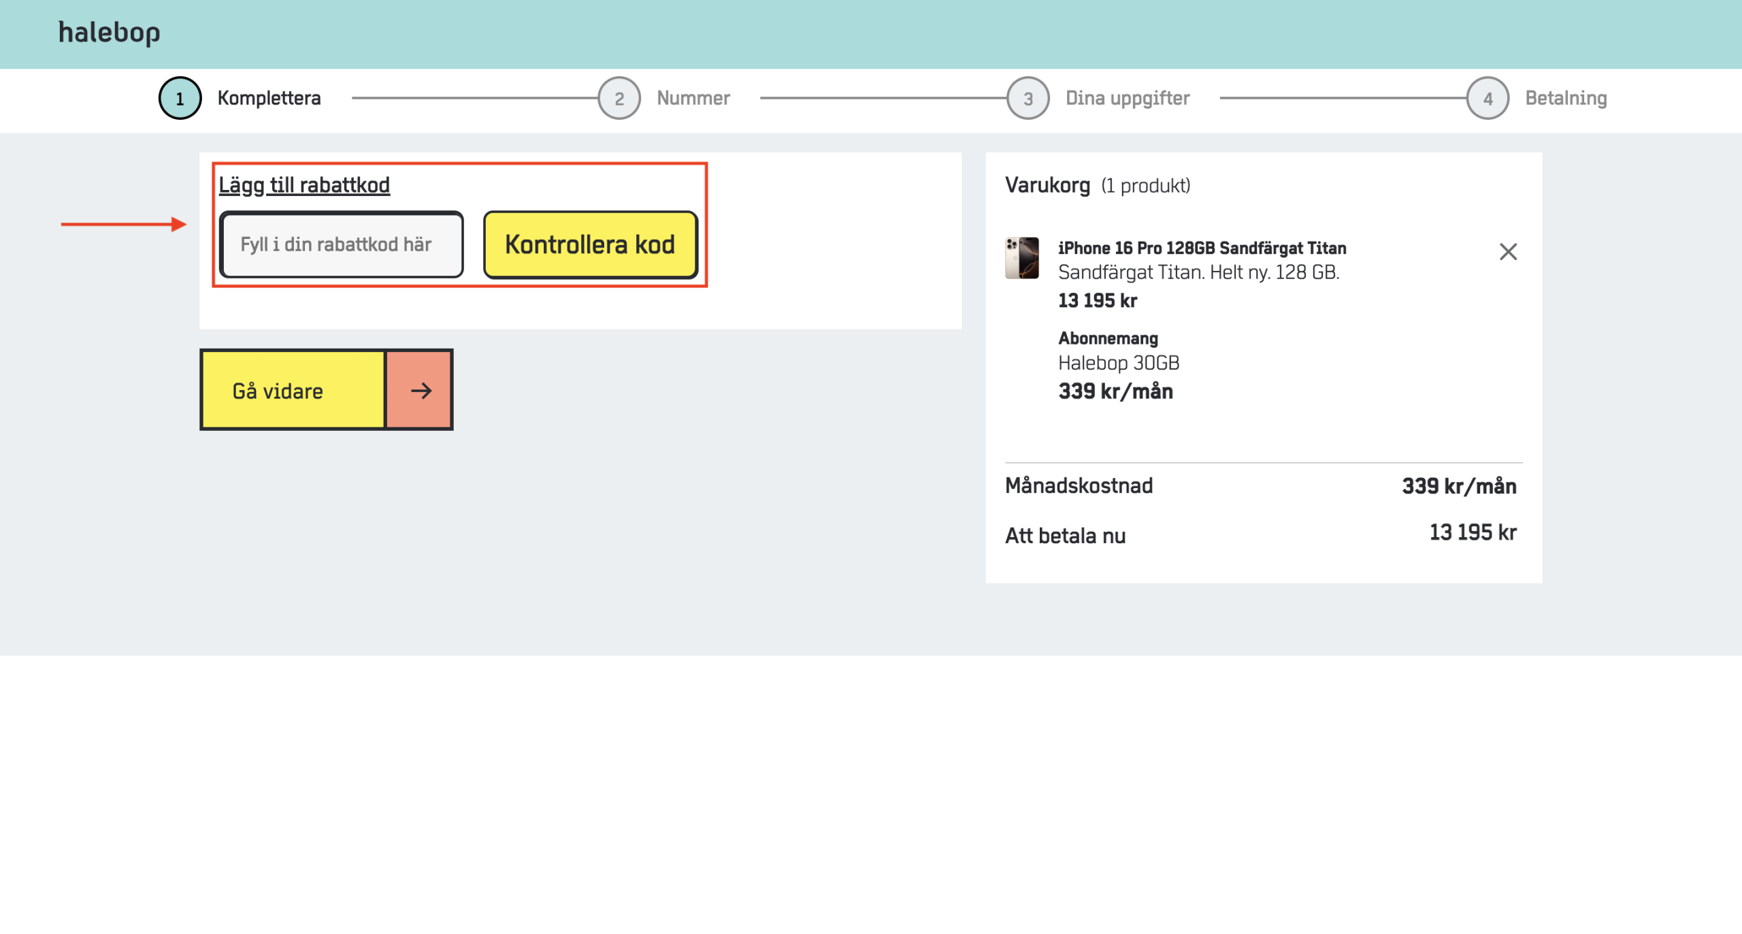Click the 13 195 kr product price
This screenshot has width=1742, height=934.
click(x=1098, y=300)
